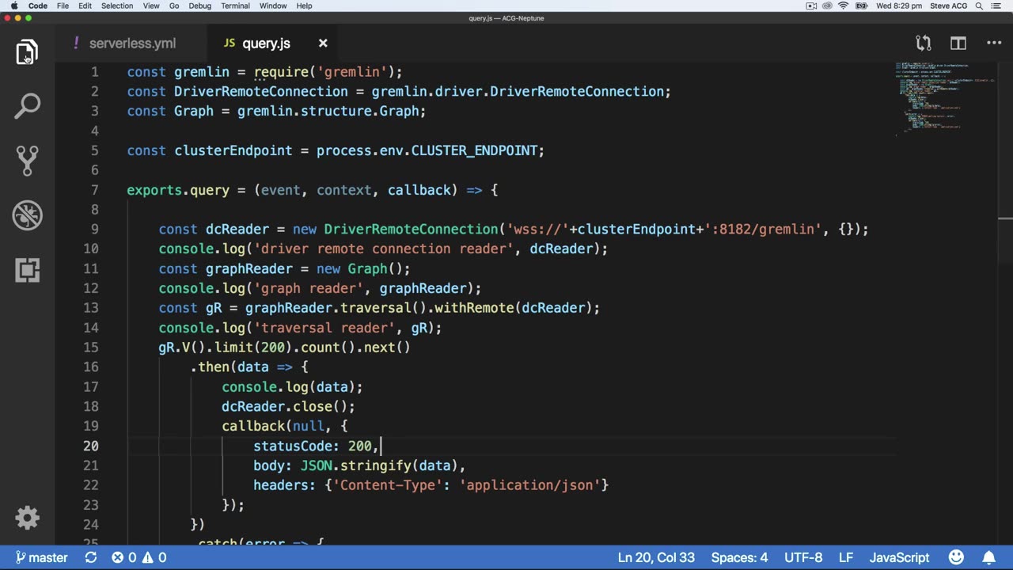Open the Debug menu in menu bar
Image resolution: width=1013 pixels, height=570 pixels.
pos(199,6)
